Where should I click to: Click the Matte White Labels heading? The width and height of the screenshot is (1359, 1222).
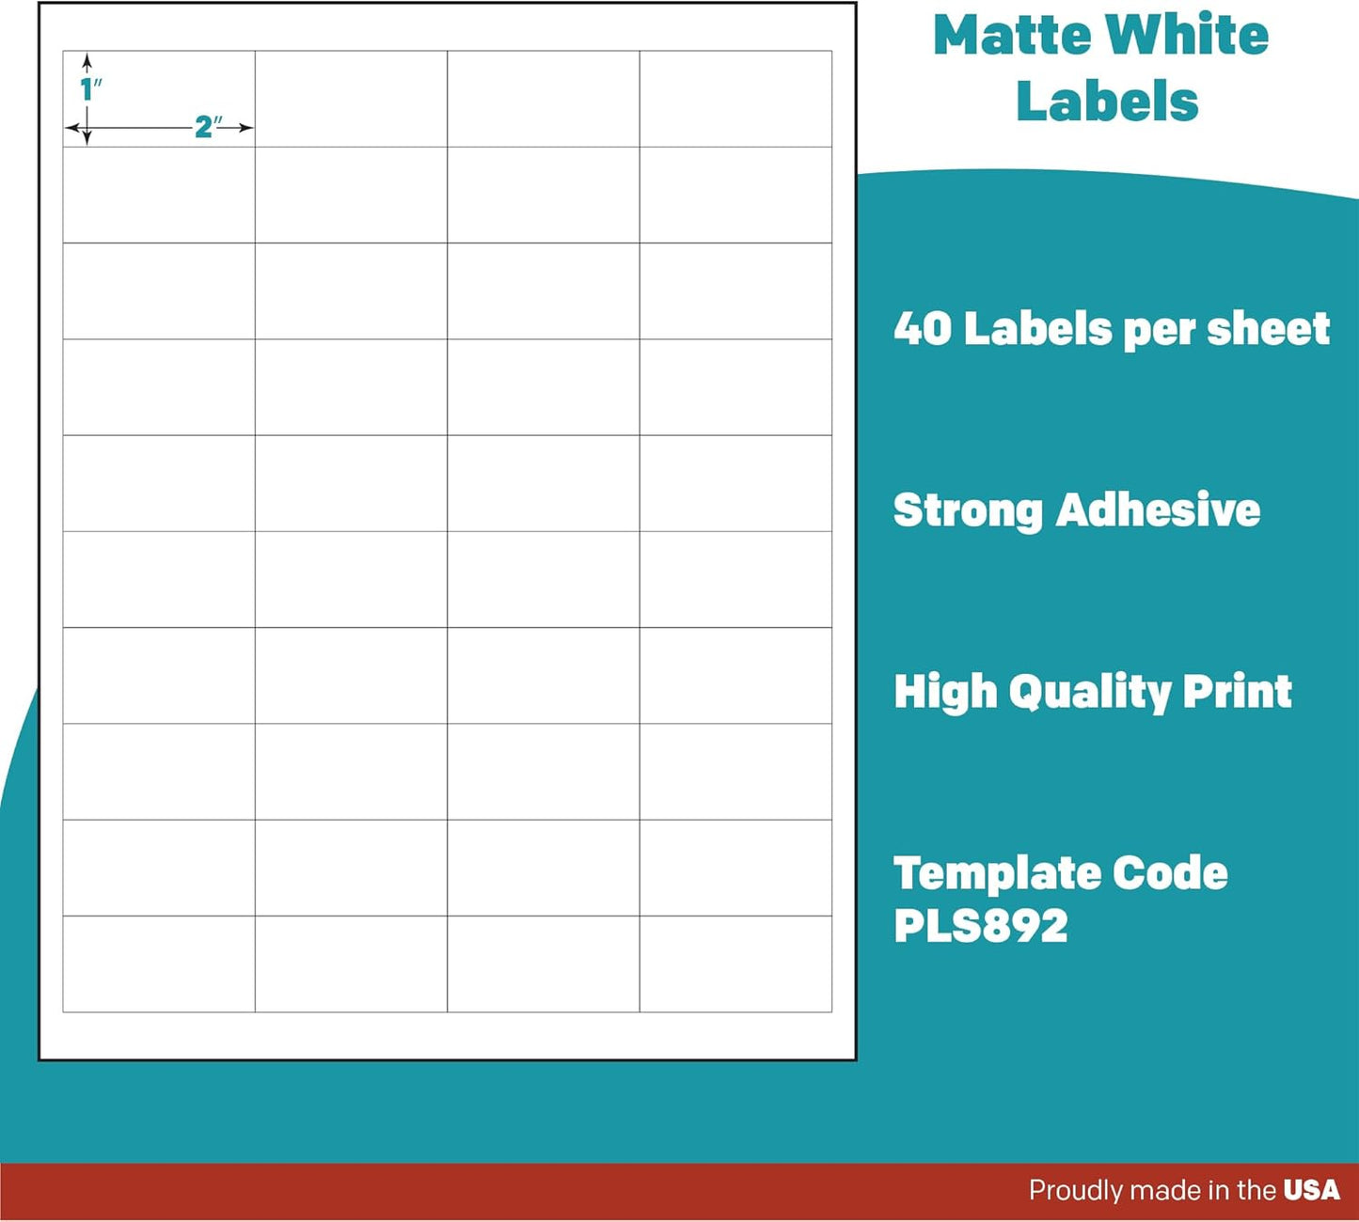1100,66
